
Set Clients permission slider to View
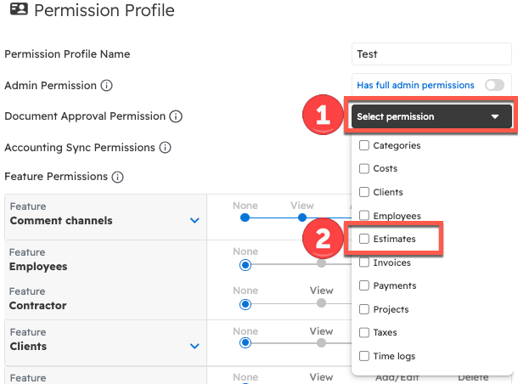point(321,343)
